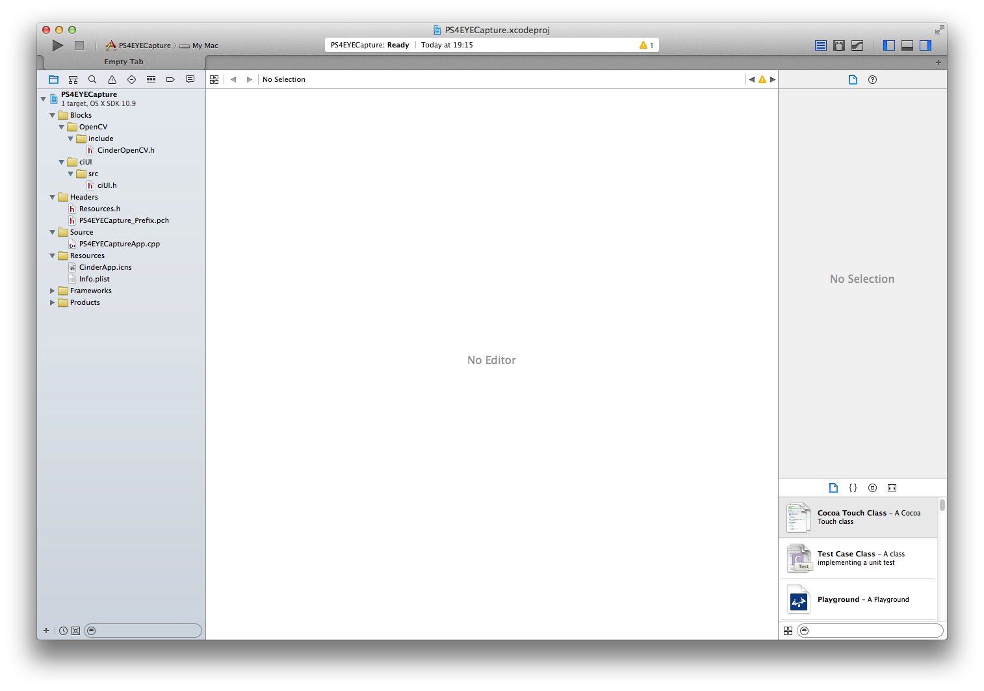Go back in editor history
The width and height of the screenshot is (984, 691).
pos(233,79)
